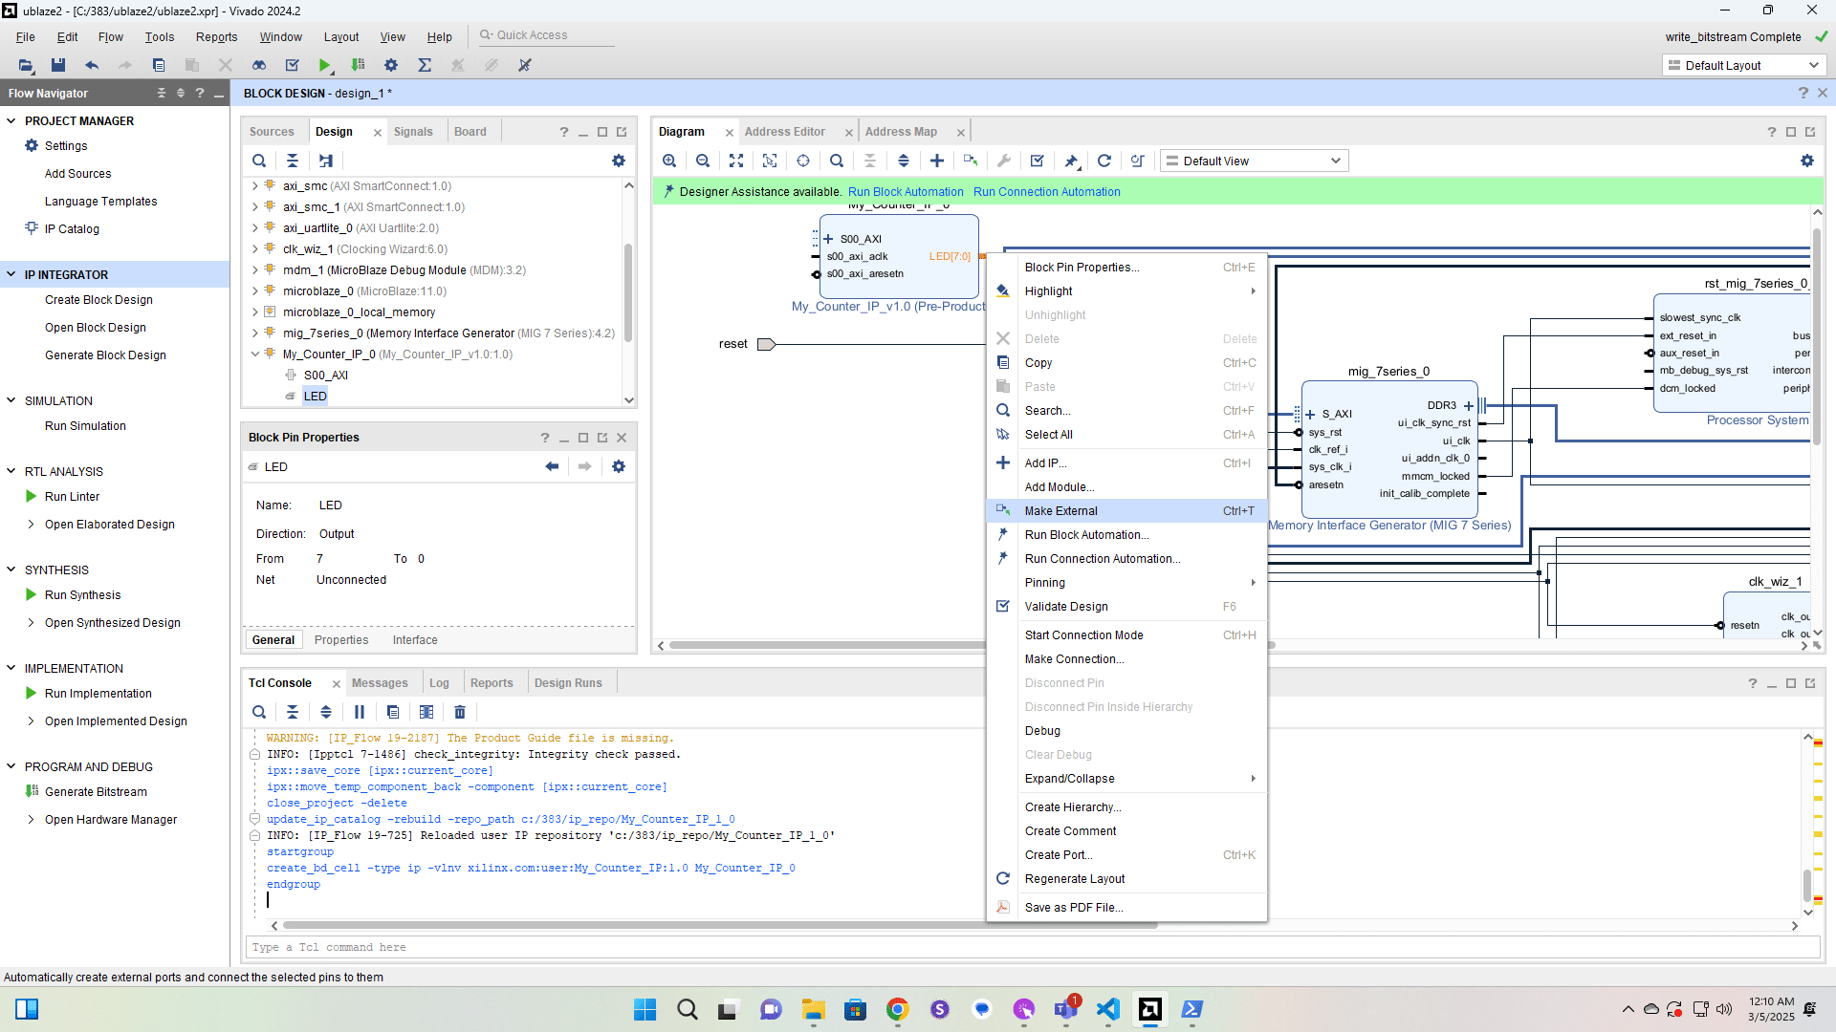This screenshot has width=1836, height=1032.
Task: Open Block Pin Properties settings gear
Action: pyautogui.click(x=619, y=466)
